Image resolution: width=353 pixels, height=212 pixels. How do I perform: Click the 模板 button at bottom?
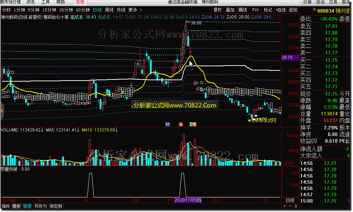coord(16,206)
